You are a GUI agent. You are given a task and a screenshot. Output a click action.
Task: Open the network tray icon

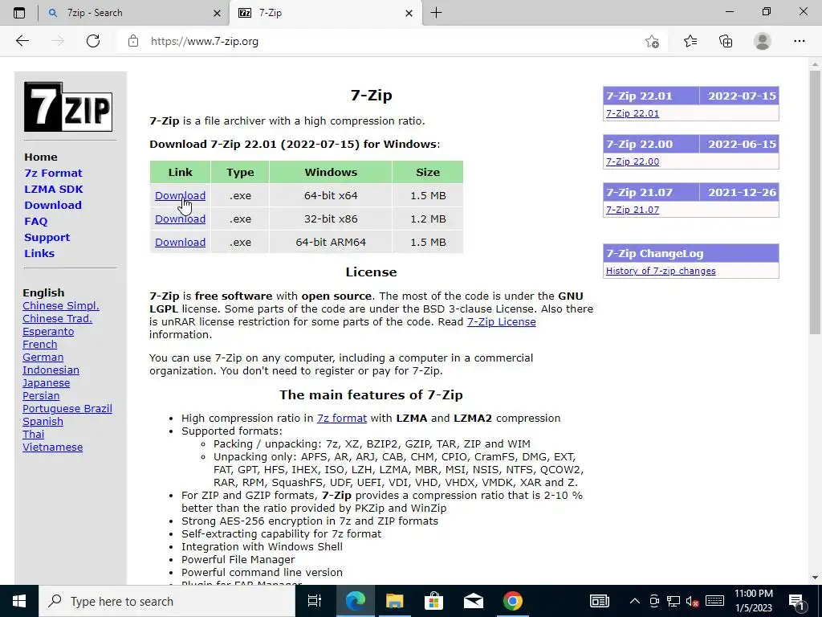(673, 601)
